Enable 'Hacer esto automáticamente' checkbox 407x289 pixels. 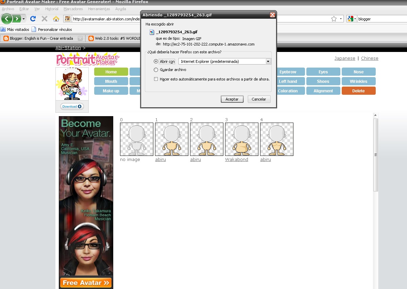[x=156, y=79]
